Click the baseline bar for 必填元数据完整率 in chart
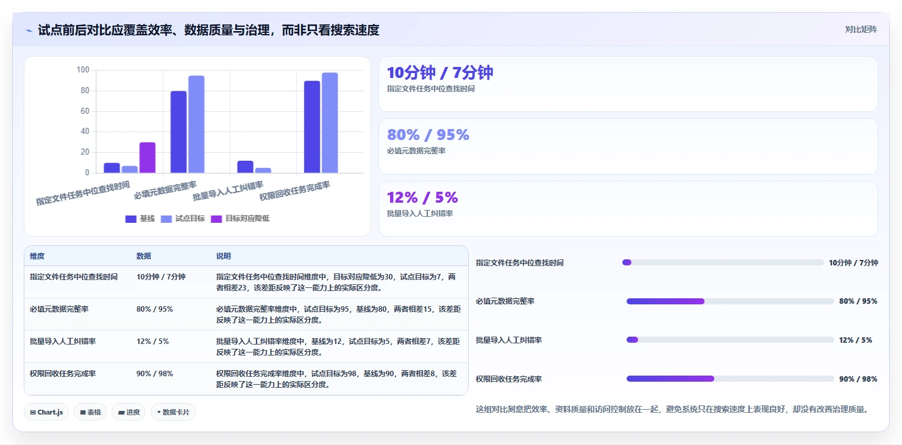Viewport: 902px width, 445px height. tap(179, 132)
